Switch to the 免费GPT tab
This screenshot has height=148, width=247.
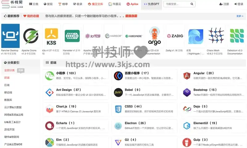tap(152, 4)
